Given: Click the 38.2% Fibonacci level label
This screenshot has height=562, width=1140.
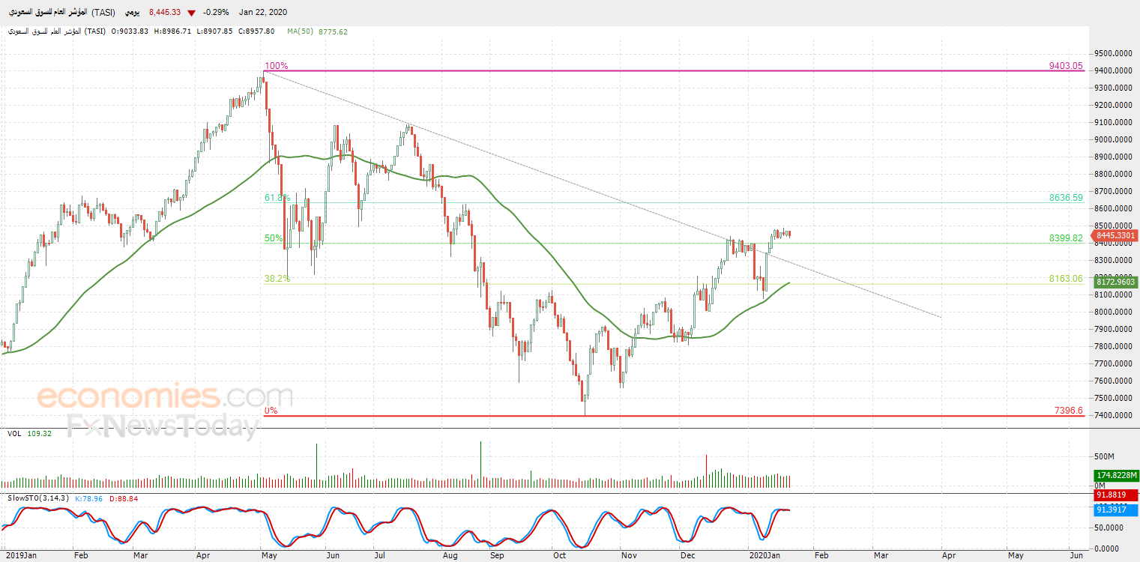Looking at the screenshot, I should coord(277,279).
